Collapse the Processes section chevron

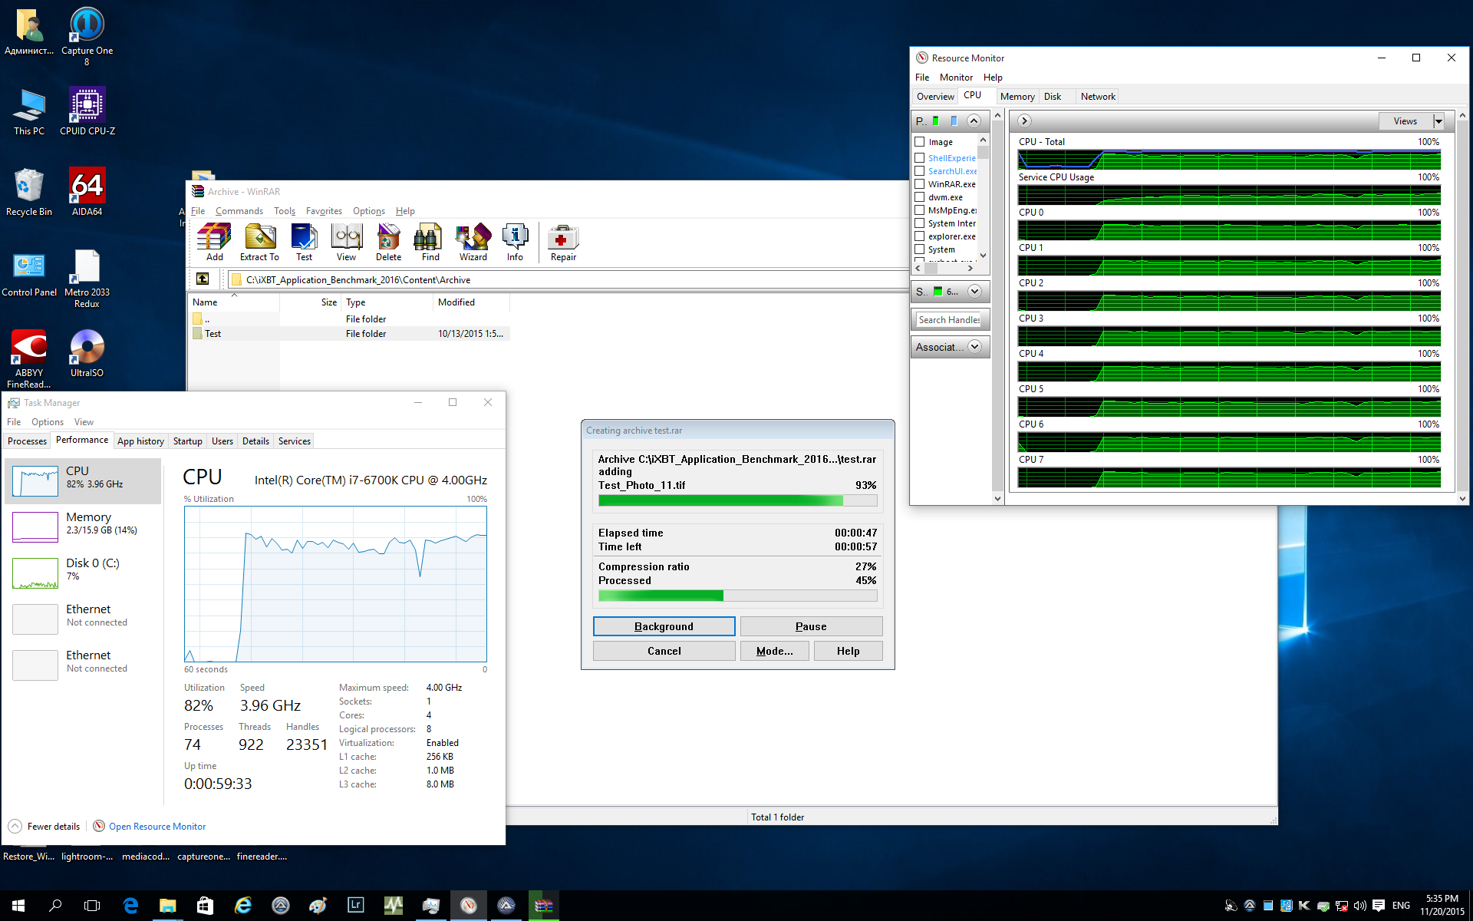pos(974,121)
